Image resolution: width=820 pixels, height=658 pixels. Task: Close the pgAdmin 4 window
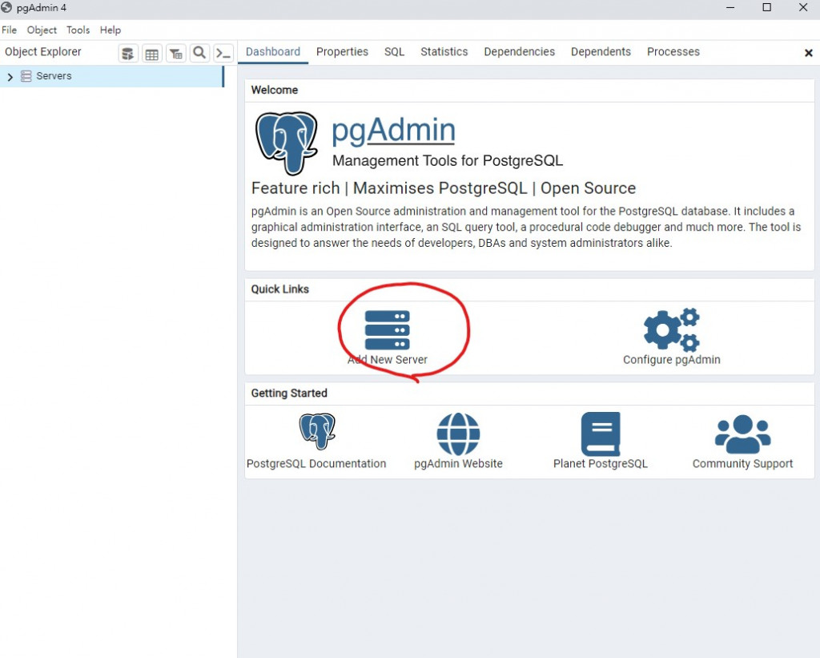point(803,7)
